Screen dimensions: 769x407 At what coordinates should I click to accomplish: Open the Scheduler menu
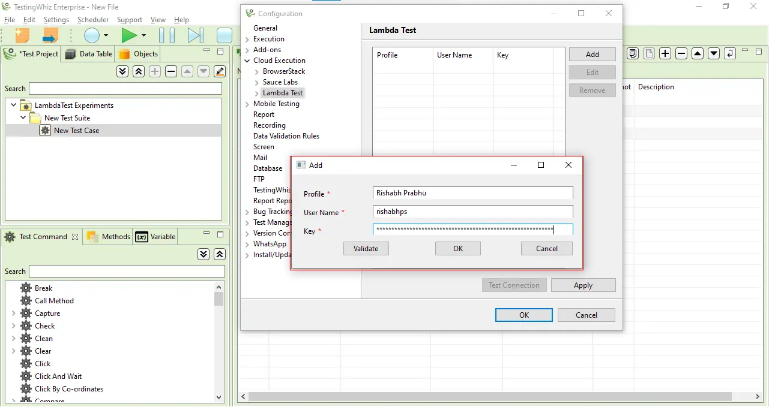coord(92,19)
